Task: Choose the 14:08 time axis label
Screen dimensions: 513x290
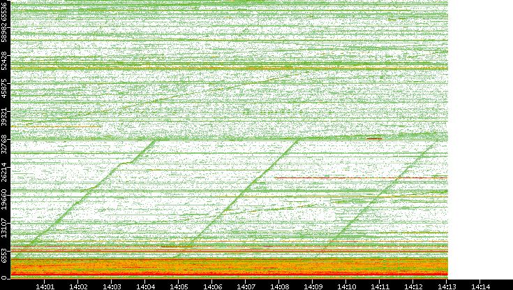Action: point(279,287)
